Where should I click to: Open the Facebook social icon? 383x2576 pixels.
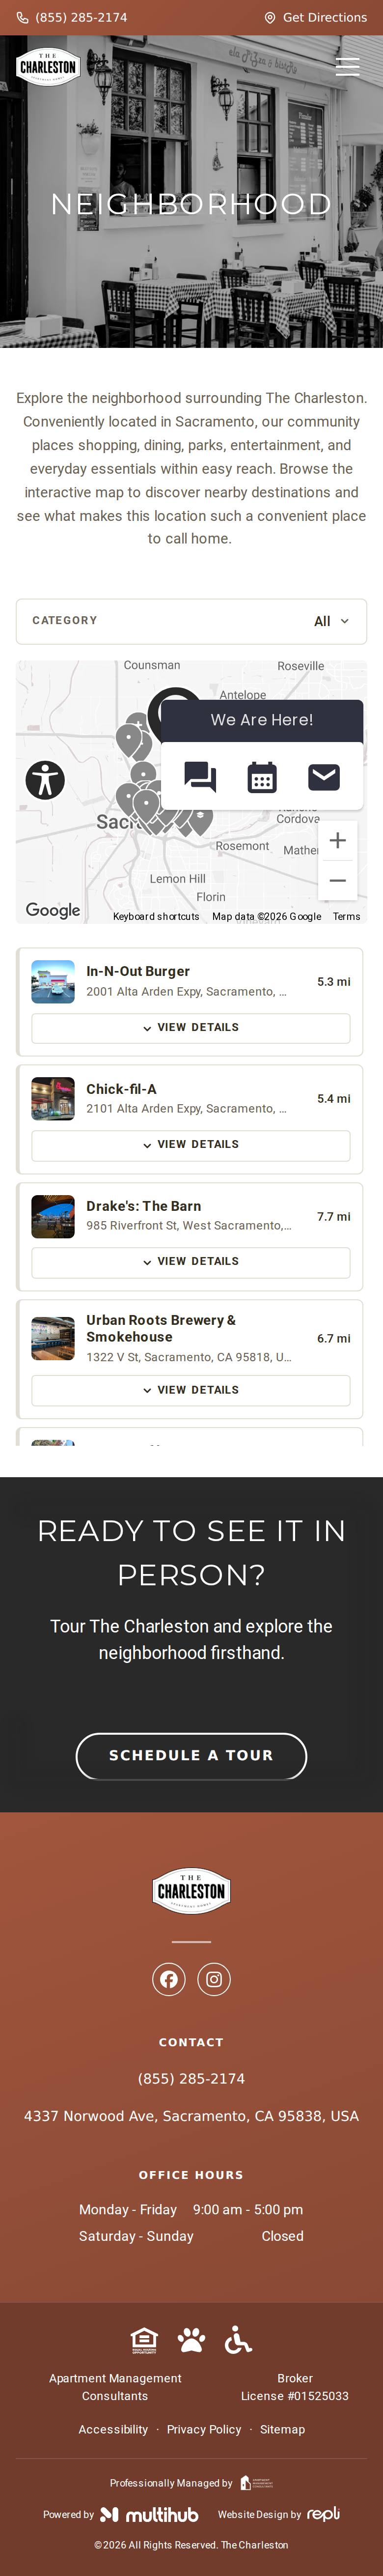pyautogui.click(x=169, y=1979)
